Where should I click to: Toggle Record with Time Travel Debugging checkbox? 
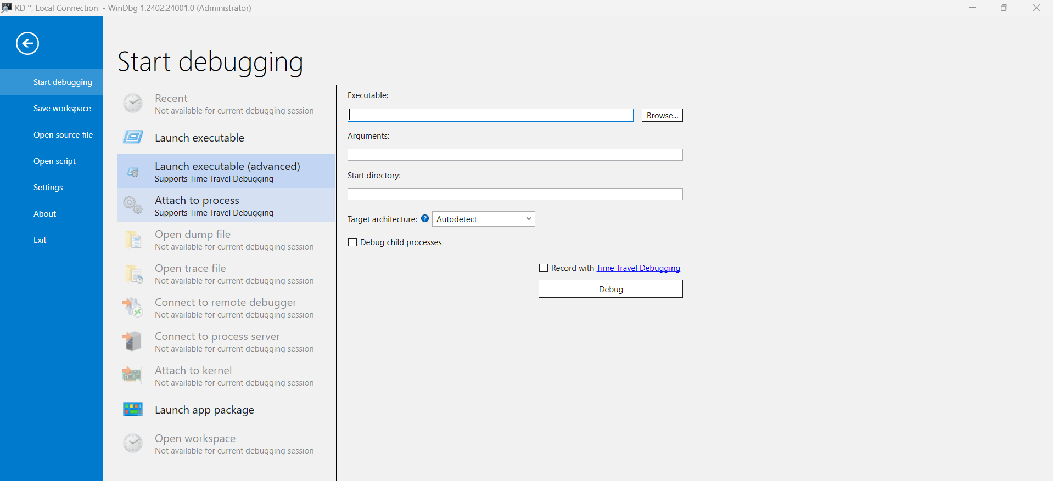[x=544, y=268]
